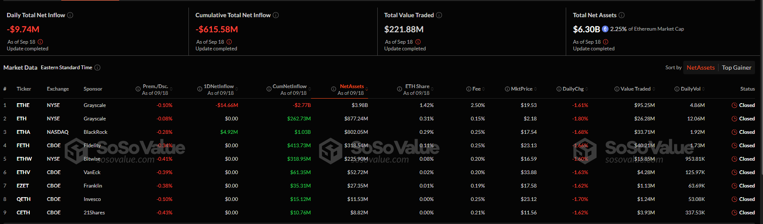Viewport: 763px width, 224px height.
Task: Click red alert icon under Cumulative Total Net Inflow
Action: click(x=229, y=42)
